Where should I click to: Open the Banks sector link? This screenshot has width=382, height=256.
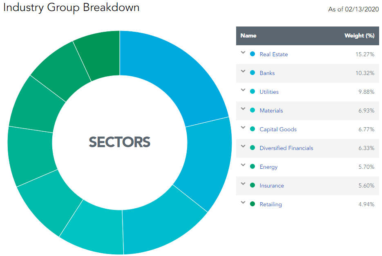(x=267, y=73)
